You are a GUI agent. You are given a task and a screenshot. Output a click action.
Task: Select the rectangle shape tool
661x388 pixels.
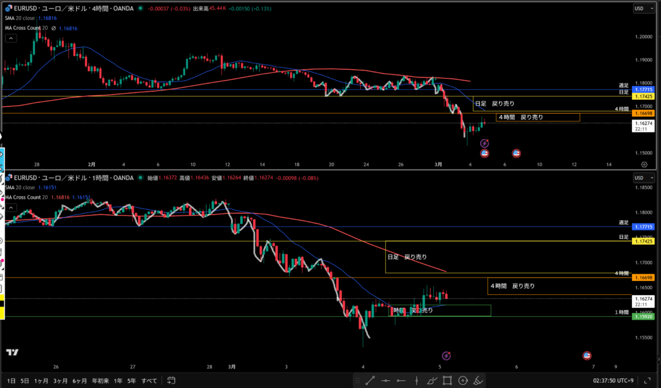pos(447,380)
